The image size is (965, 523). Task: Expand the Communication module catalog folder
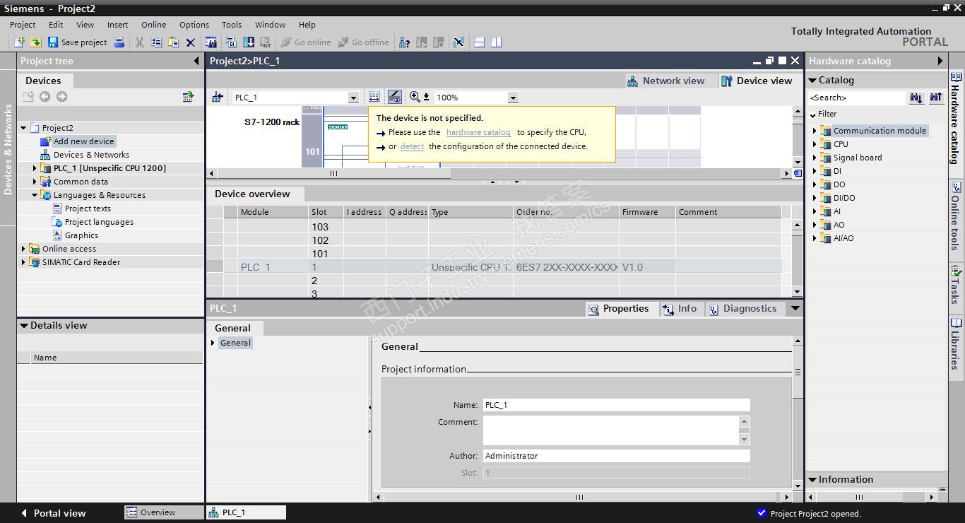(x=815, y=131)
